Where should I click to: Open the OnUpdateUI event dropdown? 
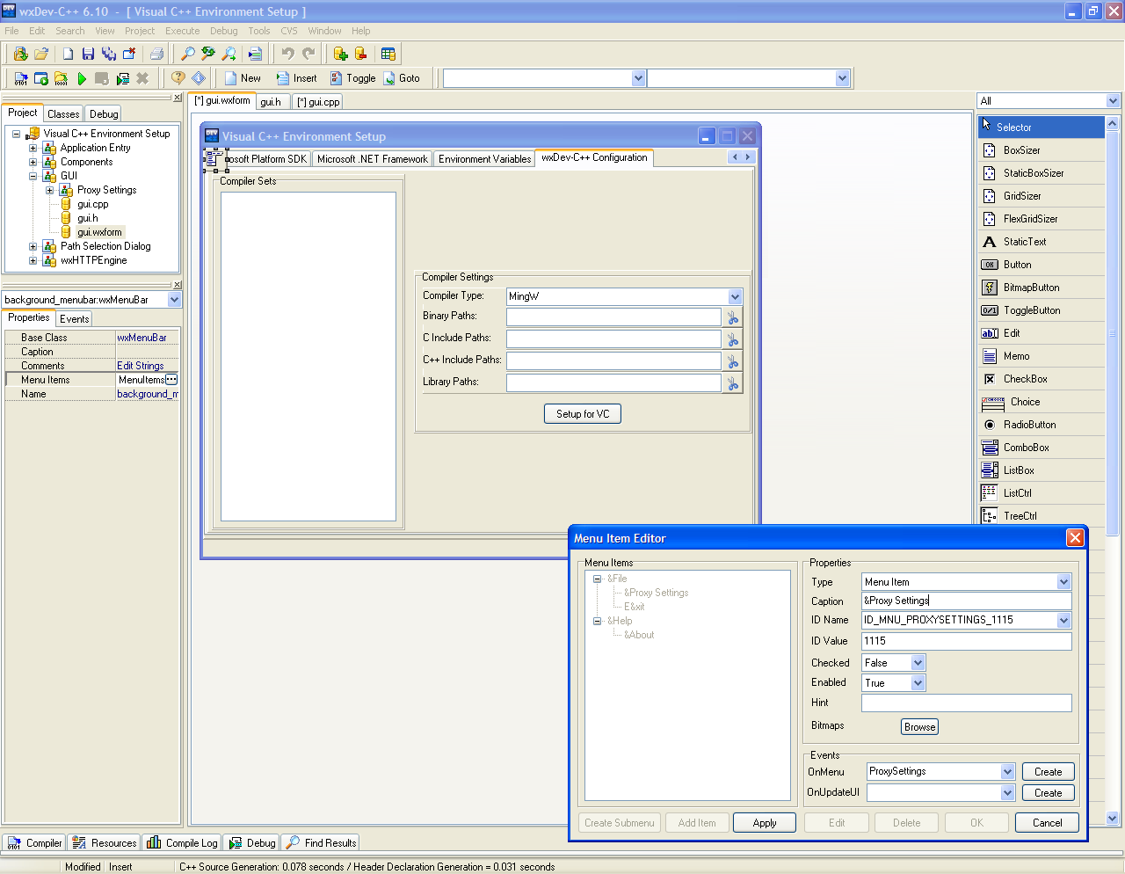click(x=1007, y=793)
